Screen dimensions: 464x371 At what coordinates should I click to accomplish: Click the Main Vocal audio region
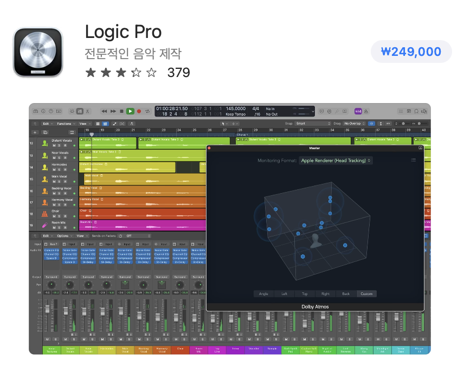145,179
